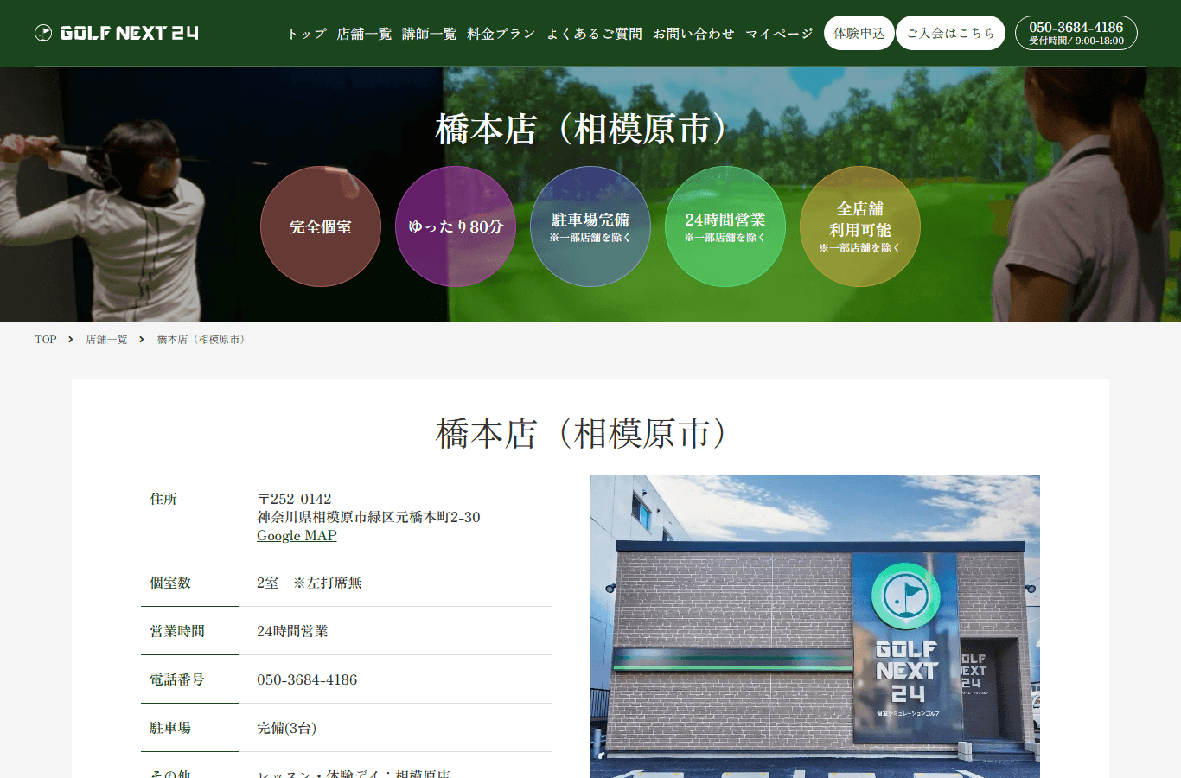Click breadcrumb arrow after 店舗一覧

point(142,340)
